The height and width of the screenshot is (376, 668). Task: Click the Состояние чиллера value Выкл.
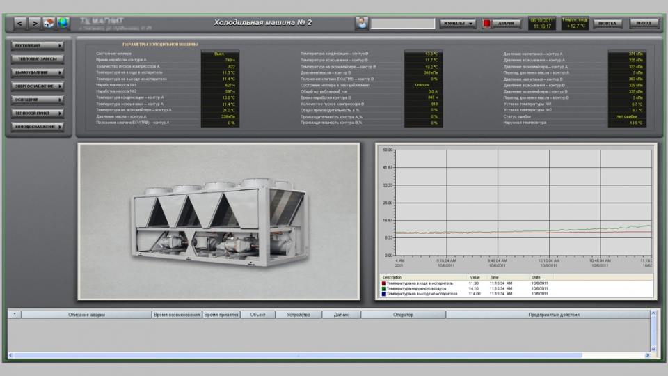click(220, 54)
